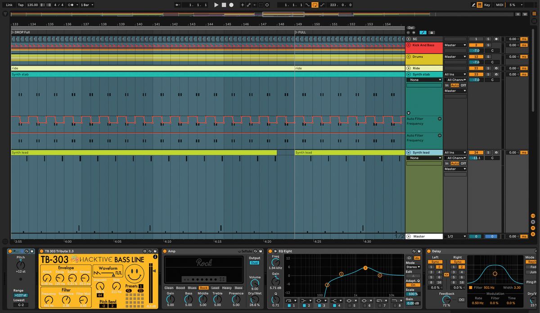Toggle Adapt. Q off in EQ Eight

413,285
